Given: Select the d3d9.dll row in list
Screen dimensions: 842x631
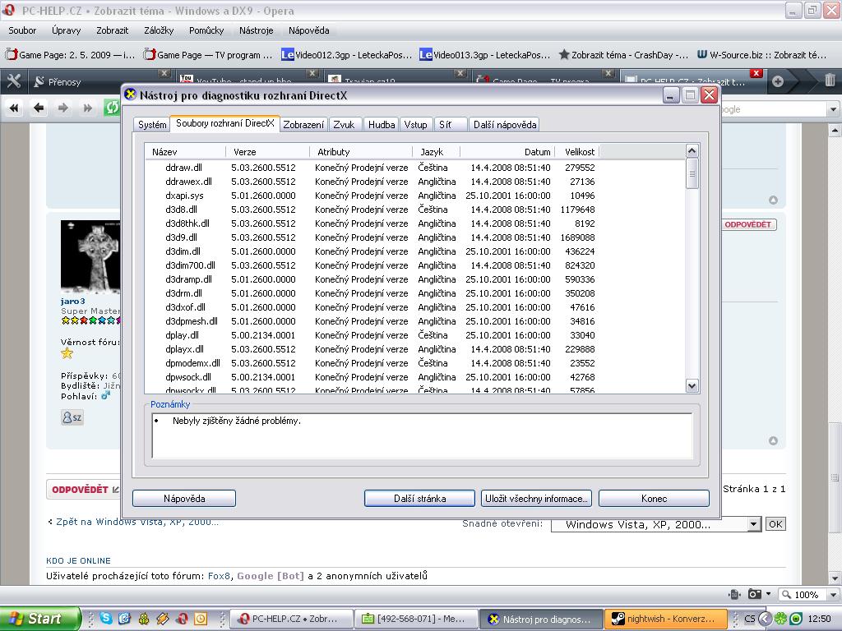Looking at the screenshot, I should [x=184, y=237].
